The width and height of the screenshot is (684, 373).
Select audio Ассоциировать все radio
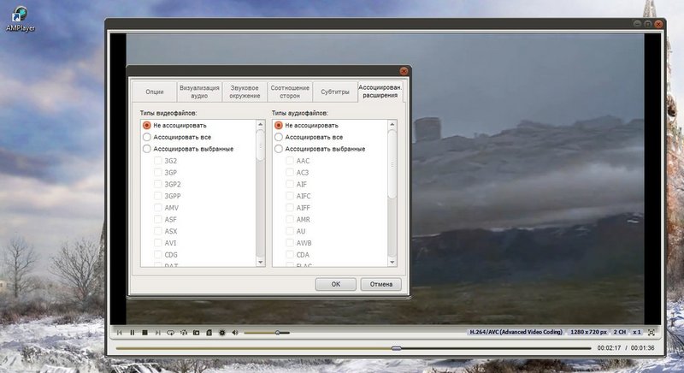[279, 137]
